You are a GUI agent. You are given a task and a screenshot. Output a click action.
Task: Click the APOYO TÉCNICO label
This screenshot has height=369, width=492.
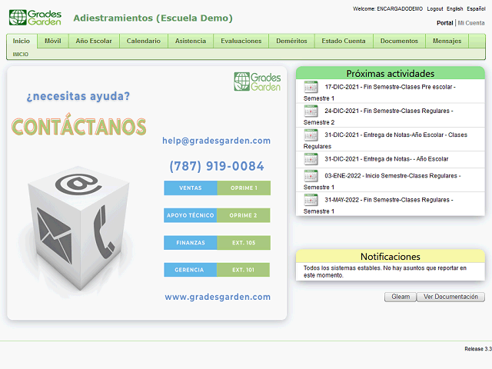pyautogui.click(x=191, y=215)
